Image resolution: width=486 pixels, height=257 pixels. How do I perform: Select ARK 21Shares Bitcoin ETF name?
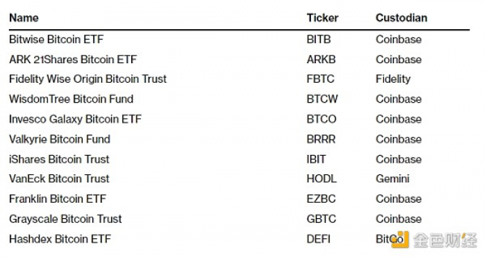click(73, 60)
